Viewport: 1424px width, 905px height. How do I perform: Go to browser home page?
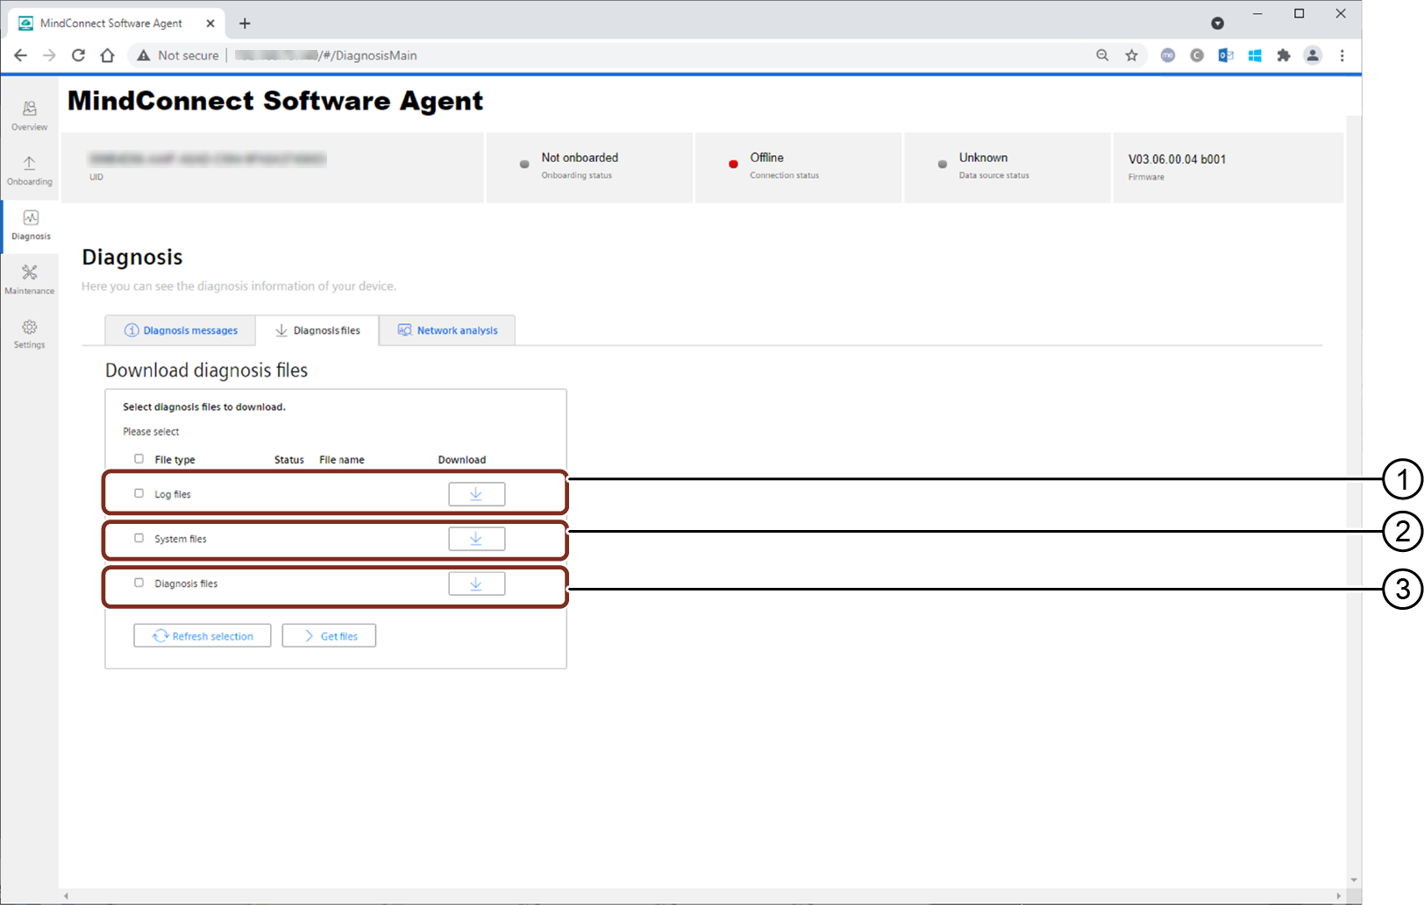[x=107, y=55]
